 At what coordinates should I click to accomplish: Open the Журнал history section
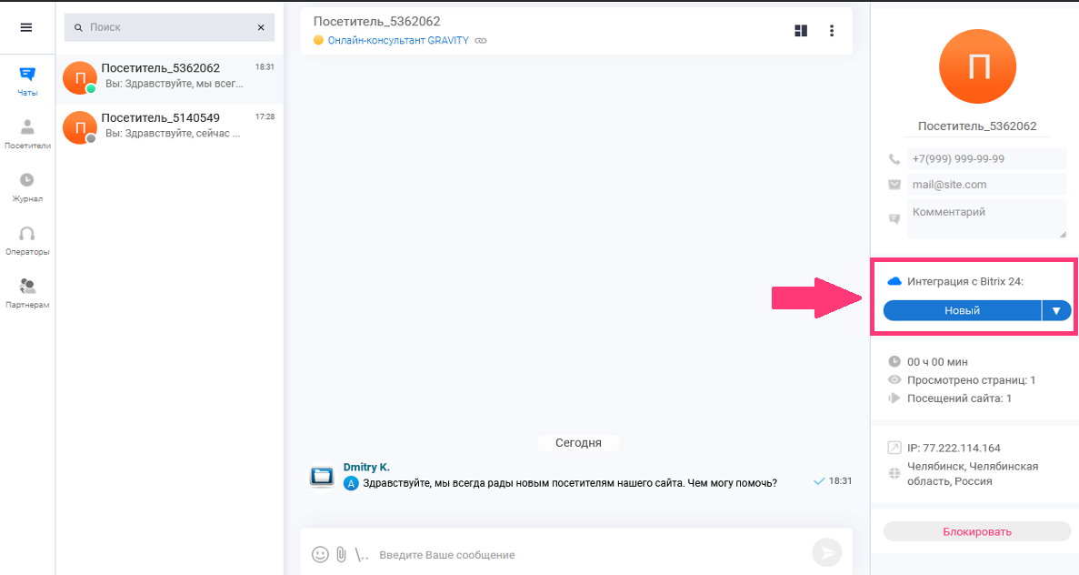pyautogui.click(x=27, y=187)
